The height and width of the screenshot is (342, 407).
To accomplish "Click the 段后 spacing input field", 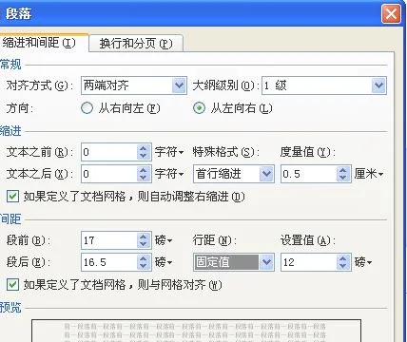I will click(x=109, y=262).
